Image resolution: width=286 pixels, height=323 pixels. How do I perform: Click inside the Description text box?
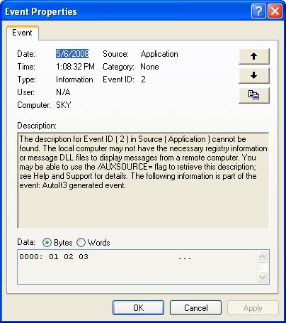(x=143, y=180)
